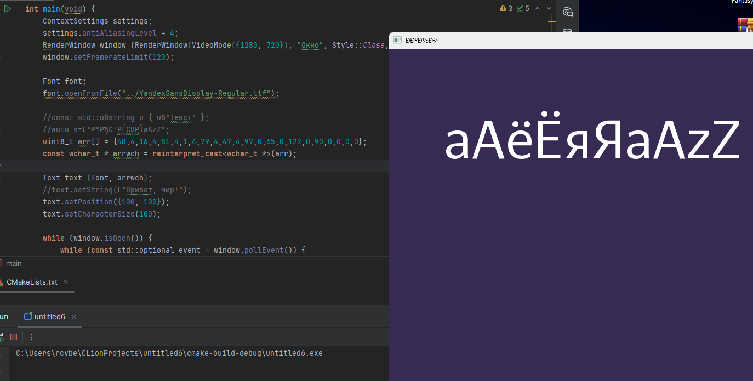Open the AI Assistant chat tool icon

[567, 12]
